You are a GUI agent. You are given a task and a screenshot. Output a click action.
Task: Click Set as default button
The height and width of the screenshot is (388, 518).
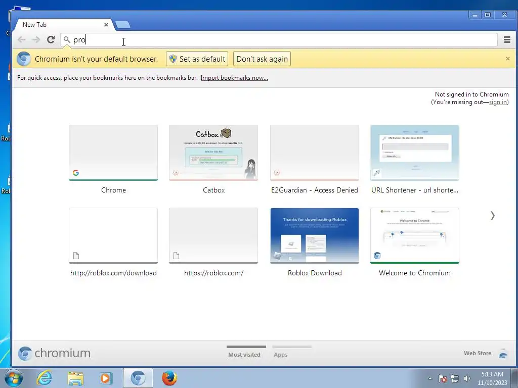click(x=197, y=59)
